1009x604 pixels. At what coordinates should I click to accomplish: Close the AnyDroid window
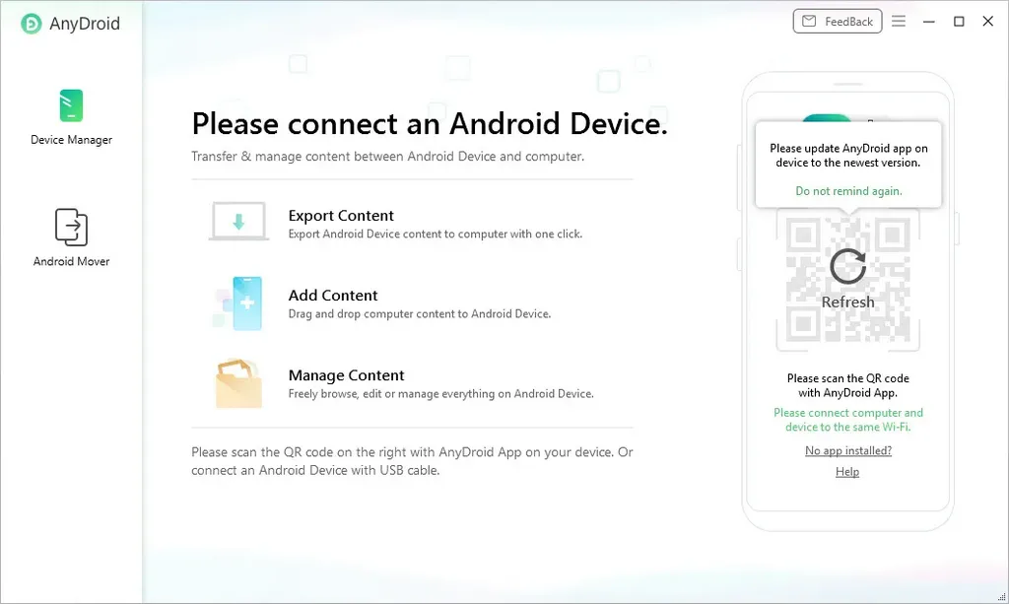987,22
